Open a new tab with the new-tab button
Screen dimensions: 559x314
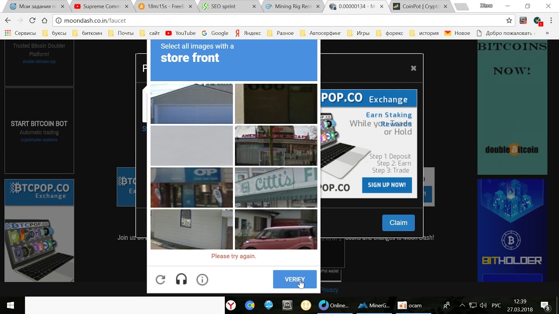point(461,7)
